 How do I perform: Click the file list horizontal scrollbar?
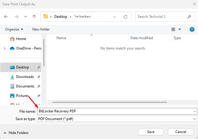click(110, 102)
